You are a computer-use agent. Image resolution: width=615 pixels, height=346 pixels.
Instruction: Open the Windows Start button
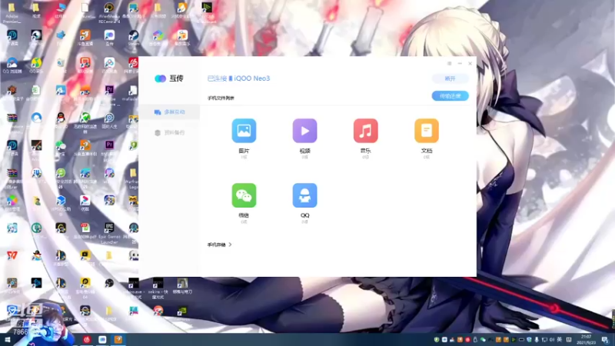(x=7, y=339)
